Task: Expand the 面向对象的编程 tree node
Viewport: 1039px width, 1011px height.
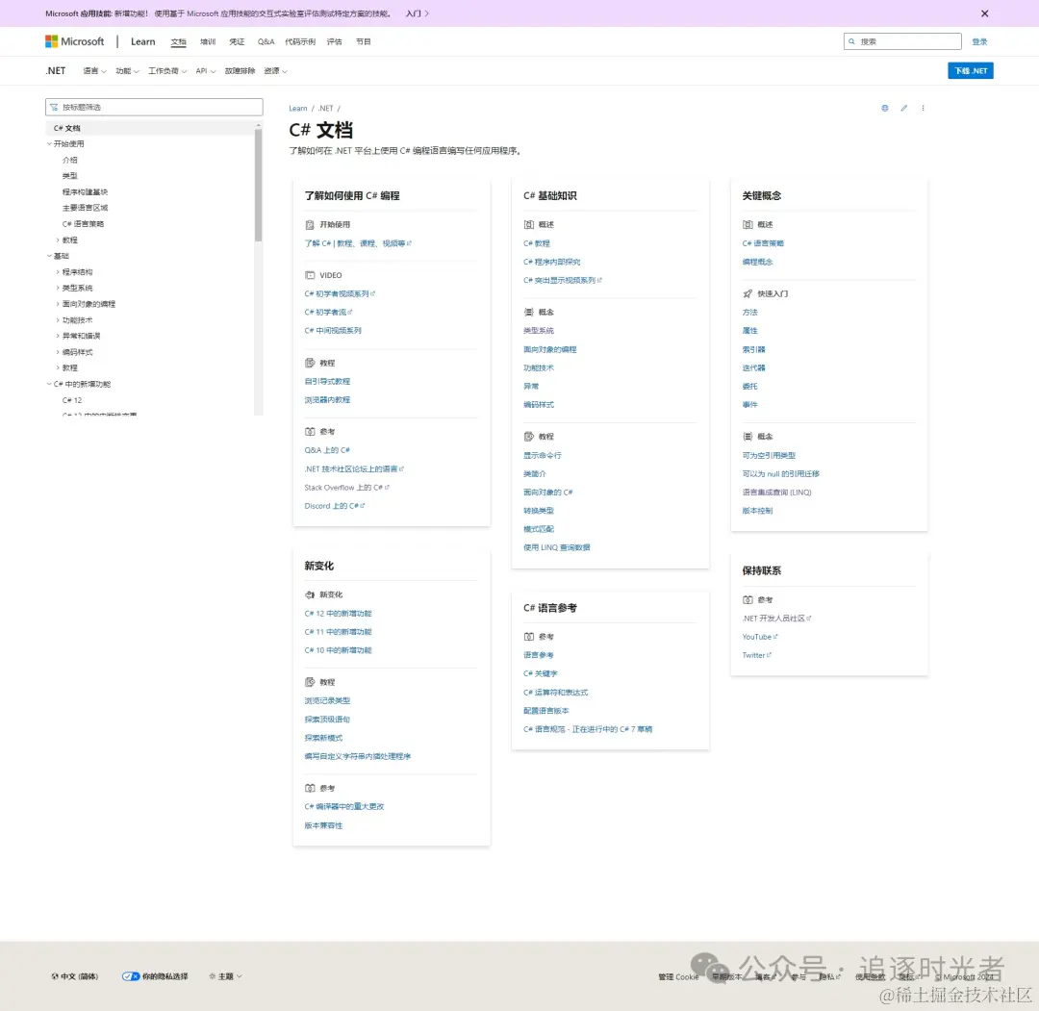Action: click(x=58, y=304)
